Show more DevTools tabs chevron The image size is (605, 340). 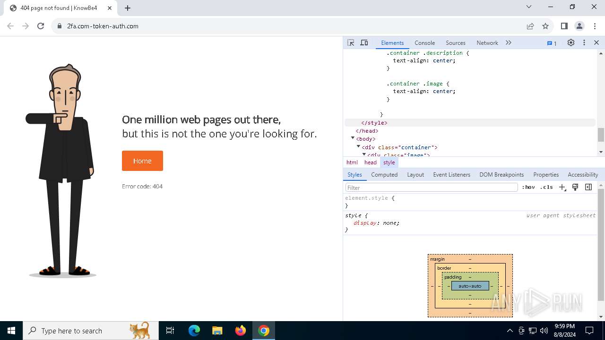click(x=509, y=42)
